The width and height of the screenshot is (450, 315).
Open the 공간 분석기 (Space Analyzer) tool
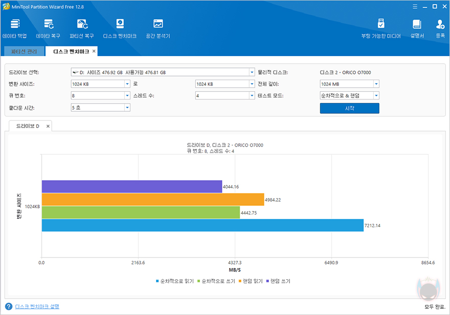[158, 29]
